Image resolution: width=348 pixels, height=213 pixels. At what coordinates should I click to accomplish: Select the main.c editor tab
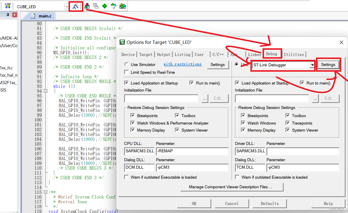pyautogui.click(x=42, y=16)
